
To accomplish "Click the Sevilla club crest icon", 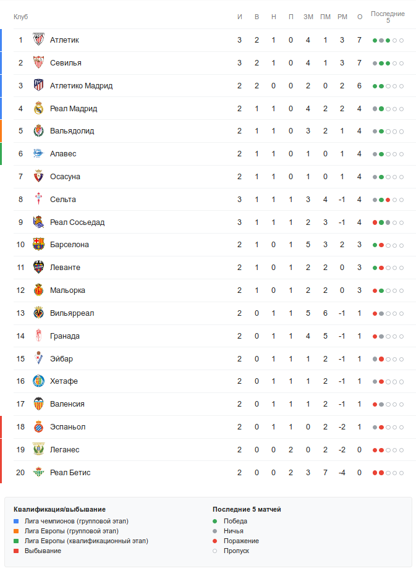I will [x=38, y=63].
